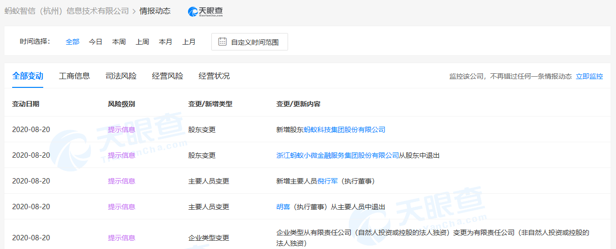616x249 pixels.
Task: Select the 全部 time filter
Action: pyautogui.click(x=72, y=42)
